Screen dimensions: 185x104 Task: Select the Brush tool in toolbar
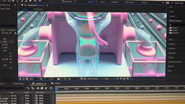tap(22, 1)
